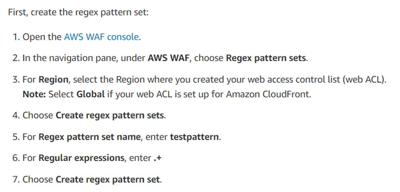This screenshot has height=192, width=400.
Task: Click the bold word 'Region' in step 3
Action: pos(53,80)
